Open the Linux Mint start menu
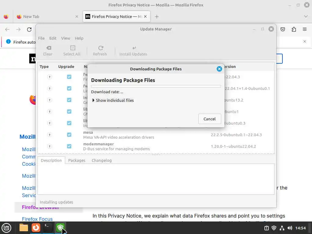Viewport: 312px width, 234px height. pyautogui.click(x=6, y=228)
